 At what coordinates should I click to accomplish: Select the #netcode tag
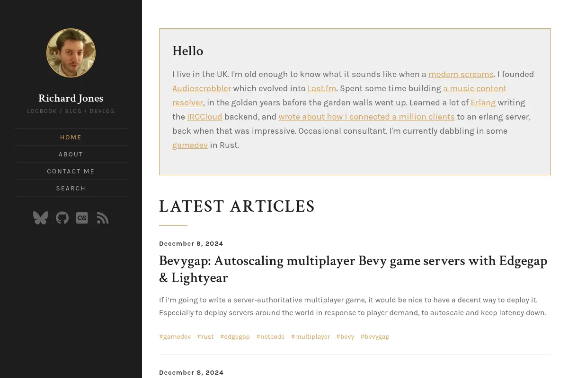pyautogui.click(x=270, y=337)
